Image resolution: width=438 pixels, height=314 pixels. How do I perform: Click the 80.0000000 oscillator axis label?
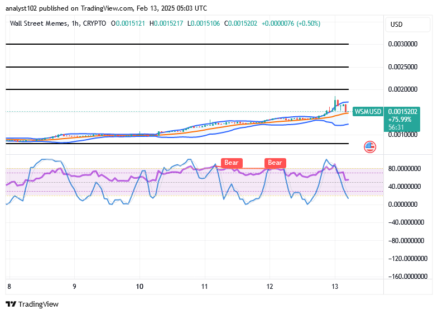click(405, 169)
